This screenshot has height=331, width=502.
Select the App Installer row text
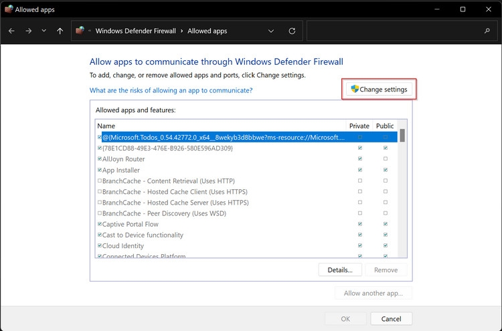120,170
